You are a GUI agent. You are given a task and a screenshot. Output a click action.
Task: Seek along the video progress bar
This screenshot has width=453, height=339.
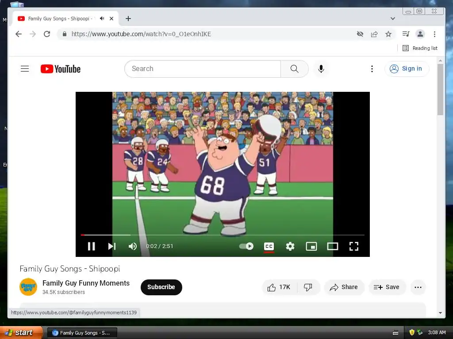click(223, 235)
